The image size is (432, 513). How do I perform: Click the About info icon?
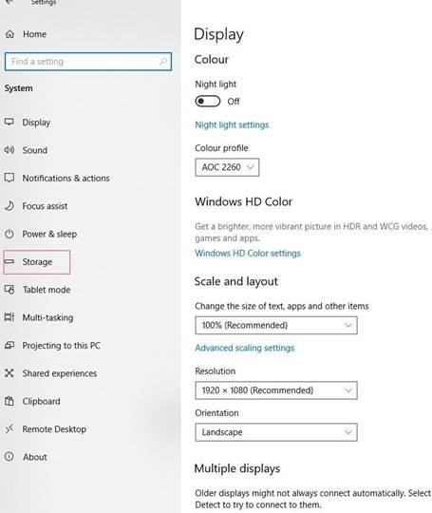click(9, 457)
